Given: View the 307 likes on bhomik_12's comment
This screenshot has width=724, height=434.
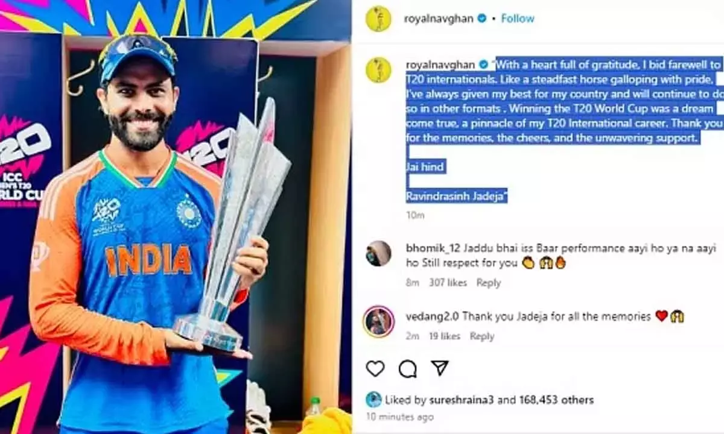Looking at the screenshot, I should 448,282.
